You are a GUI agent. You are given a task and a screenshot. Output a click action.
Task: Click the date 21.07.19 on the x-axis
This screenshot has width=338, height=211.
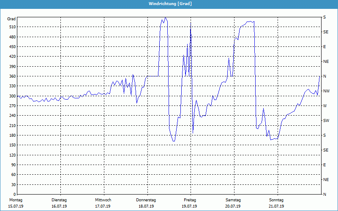click(x=276, y=206)
